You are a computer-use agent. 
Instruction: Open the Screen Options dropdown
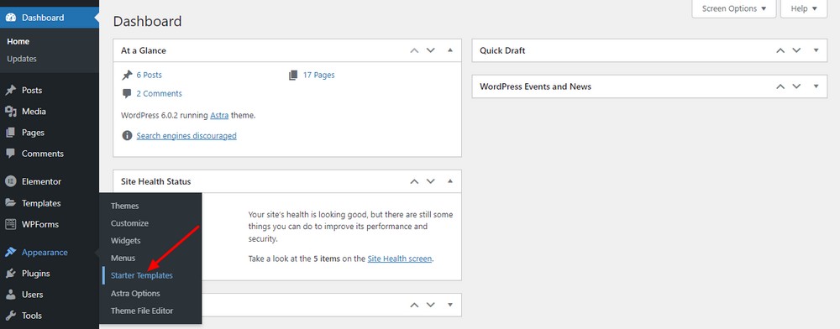click(x=734, y=8)
